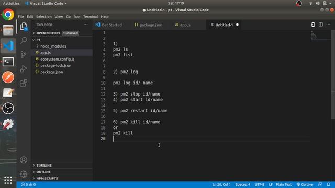Click Ln 20, Col 1 cursor position
The width and height of the screenshot is (335, 188).
click(x=221, y=184)
